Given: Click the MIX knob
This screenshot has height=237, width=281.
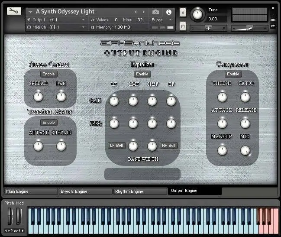Looking at the screenshot, I should tap(245, 150).
